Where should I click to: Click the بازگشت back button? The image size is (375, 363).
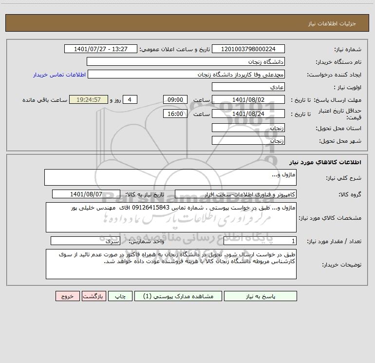click(x=94, y=296)
